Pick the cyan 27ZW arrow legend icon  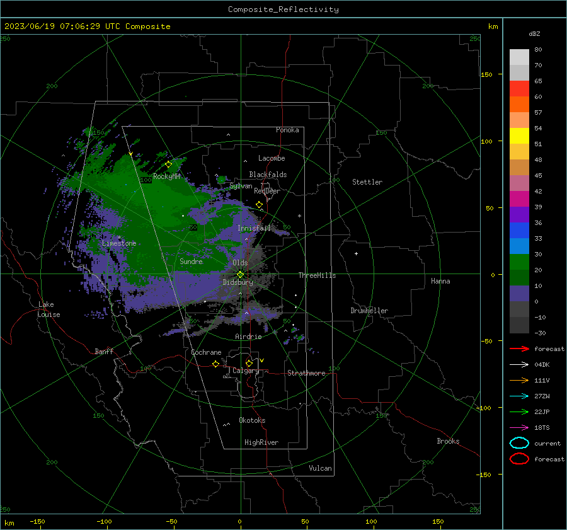coord(519,396)
